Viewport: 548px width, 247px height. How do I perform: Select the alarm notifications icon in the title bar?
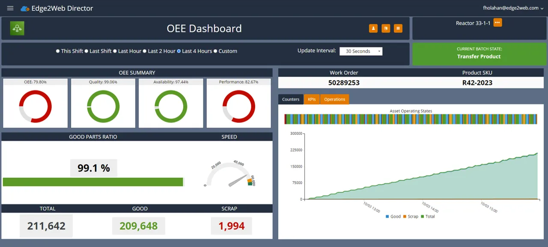(x=385, y=28)
